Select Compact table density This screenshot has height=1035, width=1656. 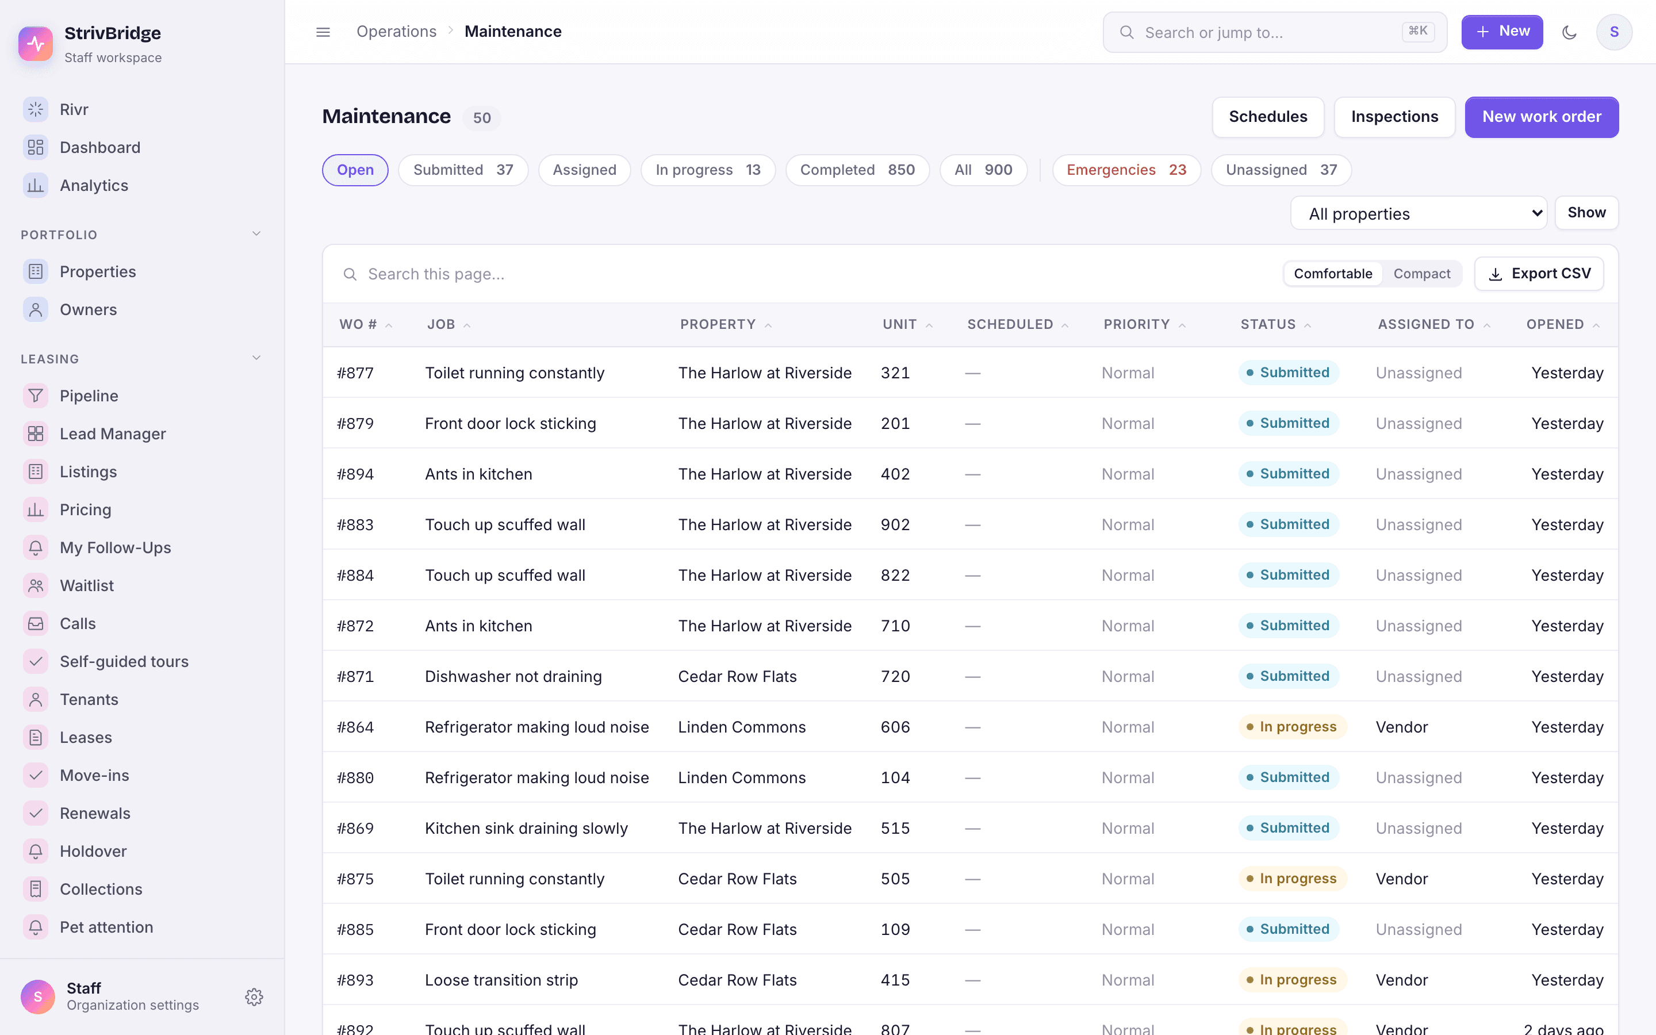point(1421,274)
